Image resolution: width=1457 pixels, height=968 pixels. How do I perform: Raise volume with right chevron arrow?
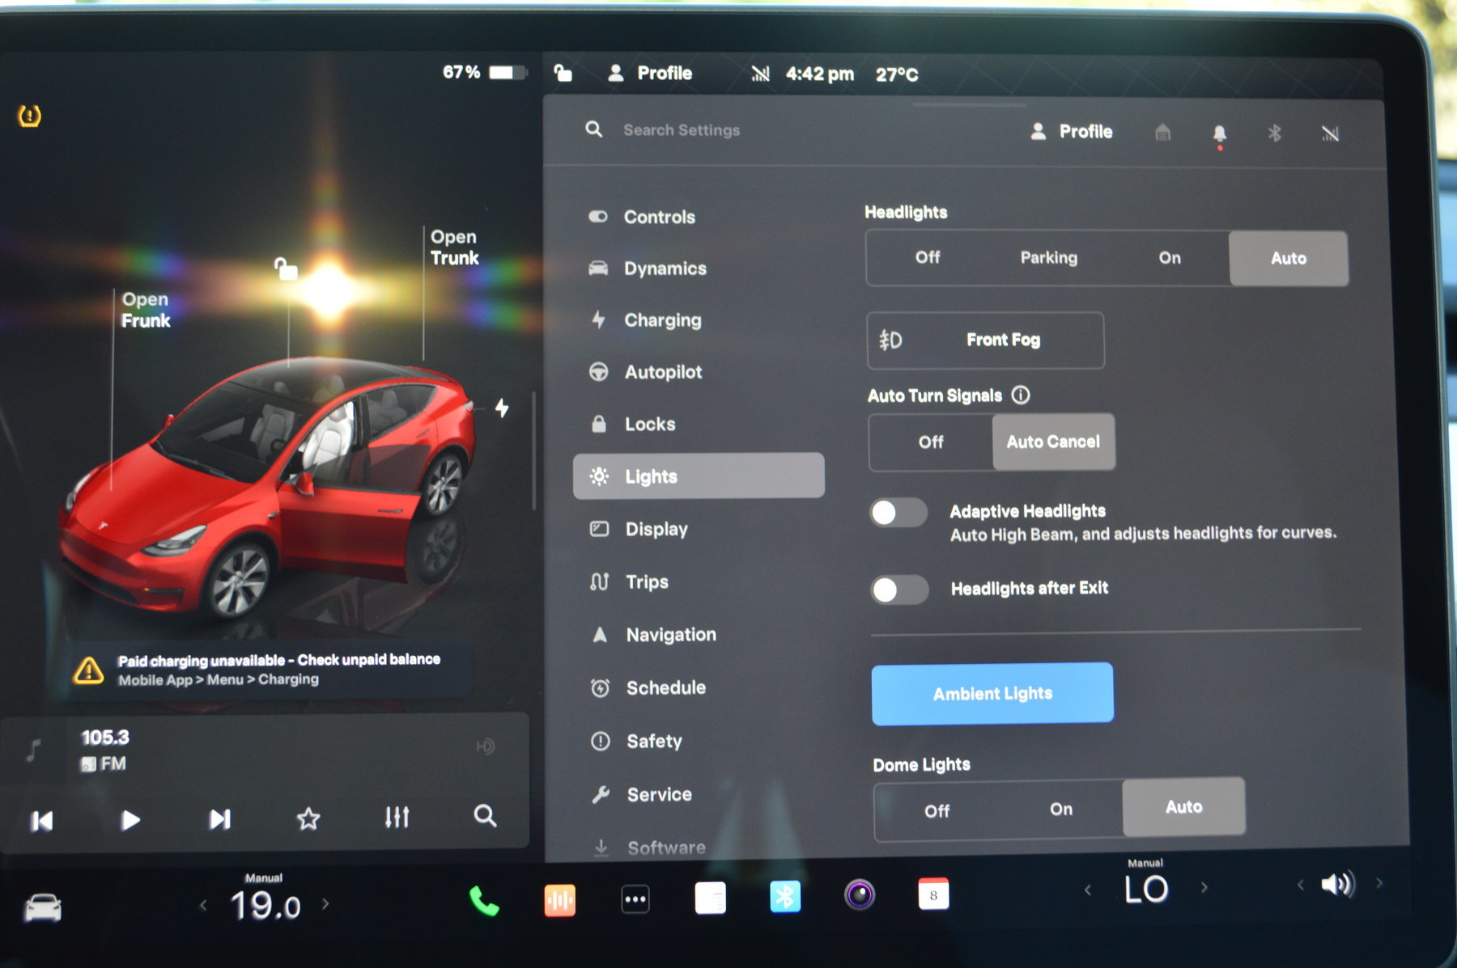click(1379, 883)
